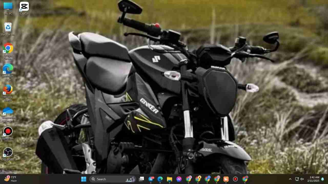The height and width of the screenshot is (184, 328).
Task: Open notifications with the bell icon
Action: tap(323, 179)
